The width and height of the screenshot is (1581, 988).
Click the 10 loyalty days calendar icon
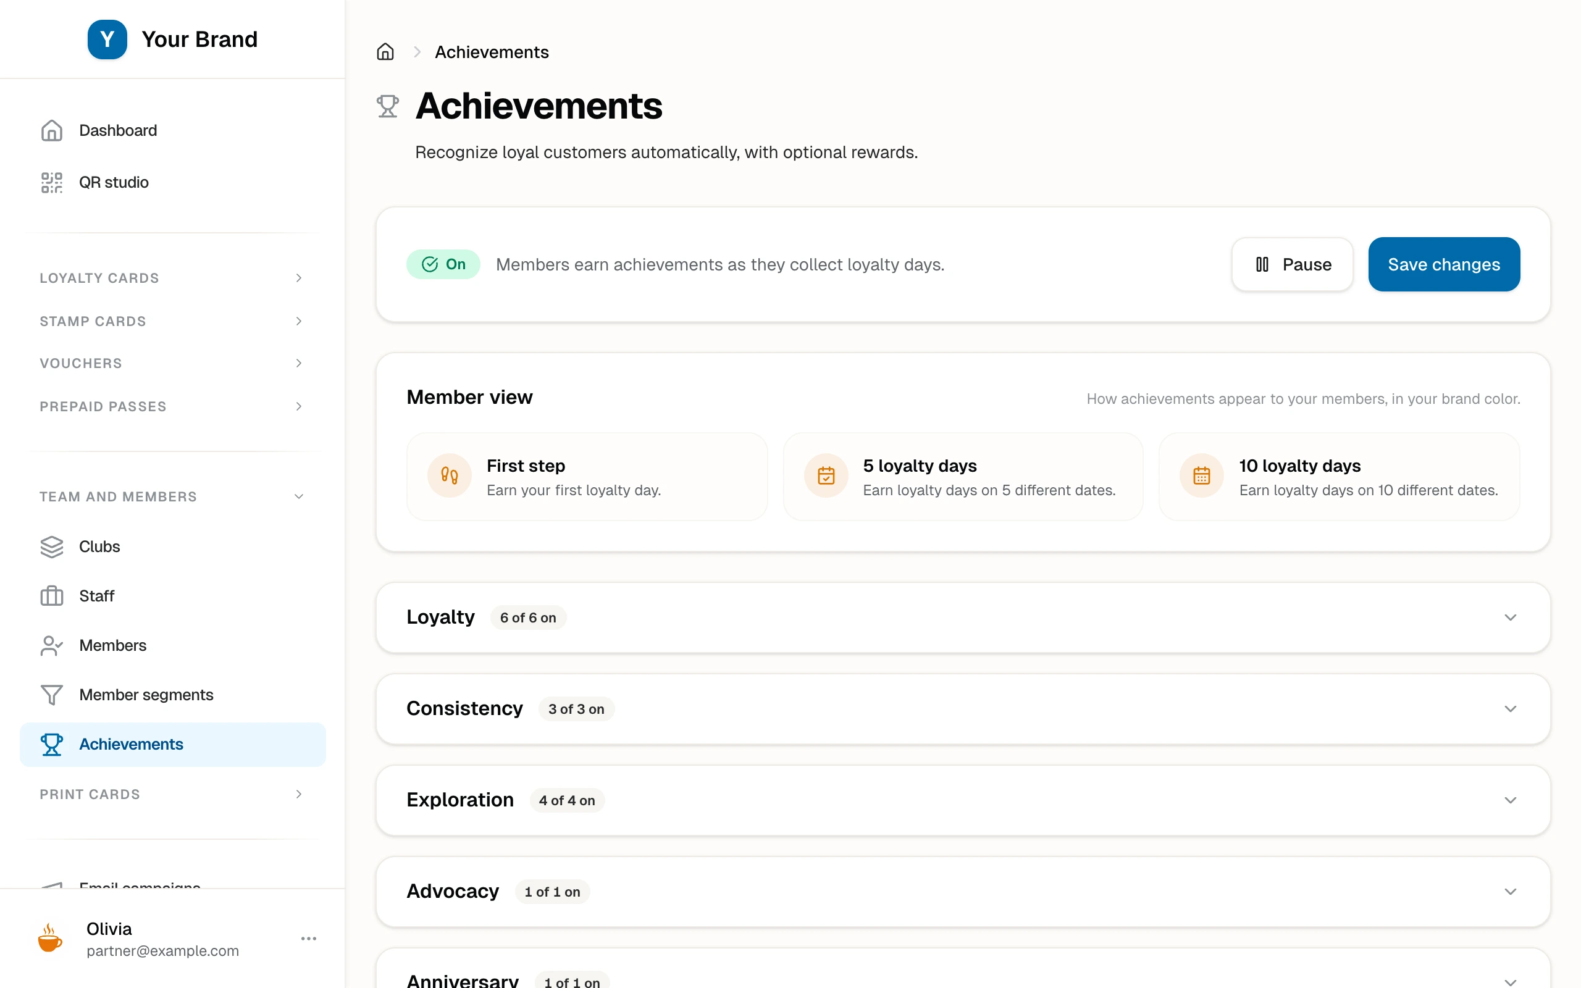[1201, 475]
